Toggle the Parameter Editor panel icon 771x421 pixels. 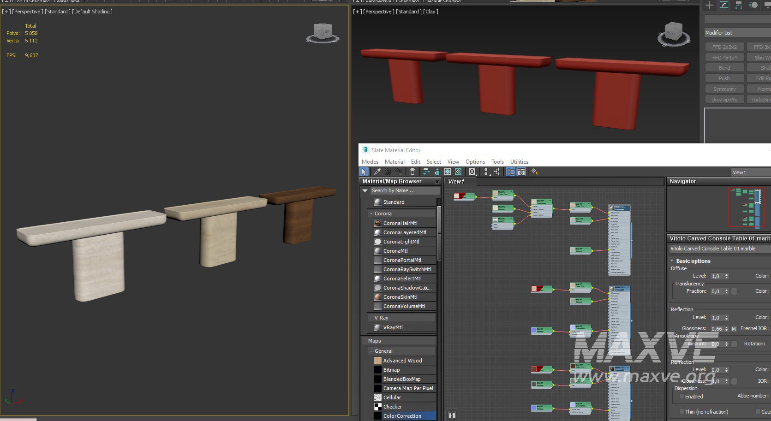pyautogui.click(x=521, y=172)
